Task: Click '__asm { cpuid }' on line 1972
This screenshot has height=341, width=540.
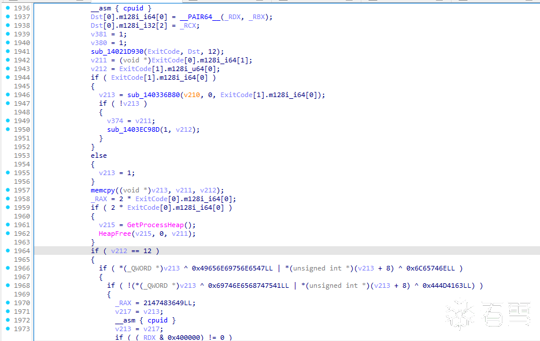Action: coord(145,320)
